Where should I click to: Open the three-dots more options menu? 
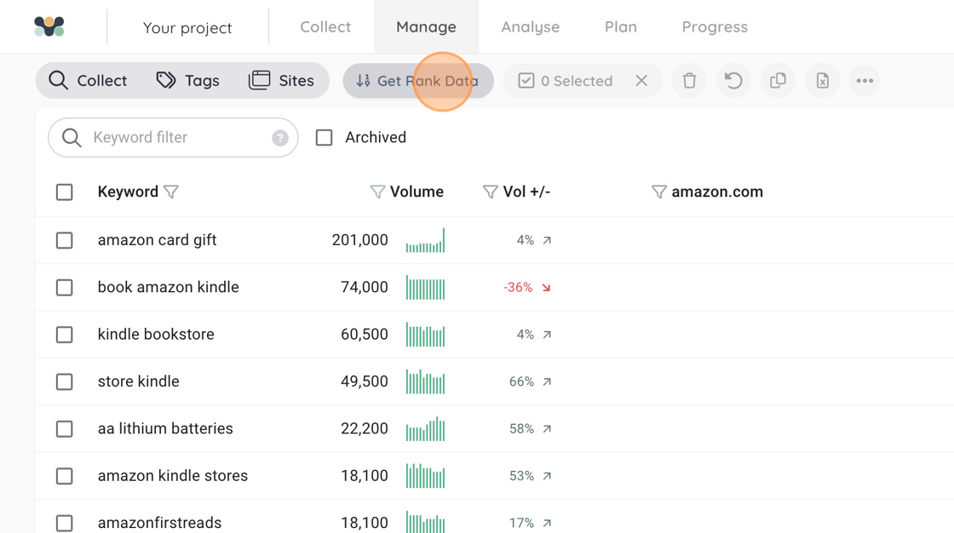tap(865, 80)
